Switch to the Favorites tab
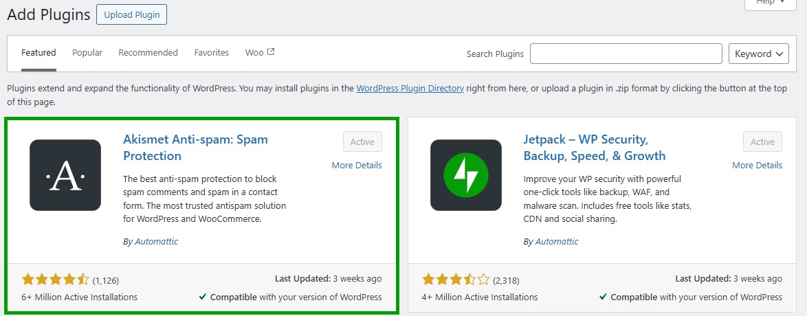This screenshot has width=807, height=316. [212, 52]
